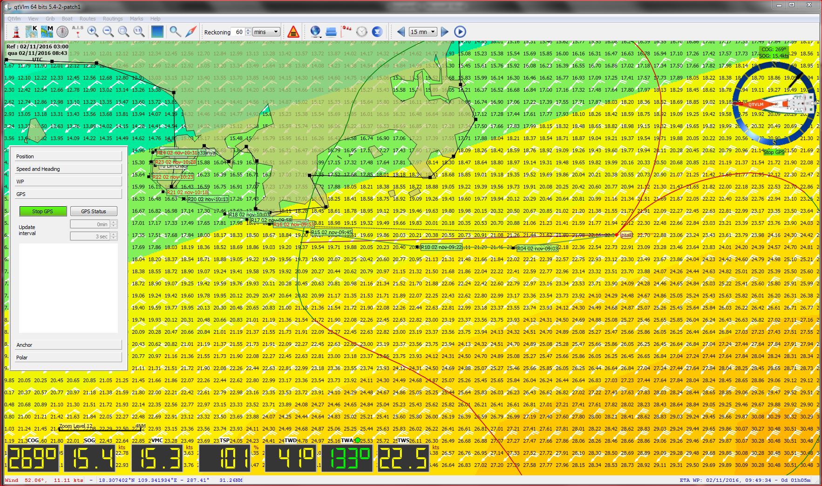Open the Routes menu

(88, 19)
